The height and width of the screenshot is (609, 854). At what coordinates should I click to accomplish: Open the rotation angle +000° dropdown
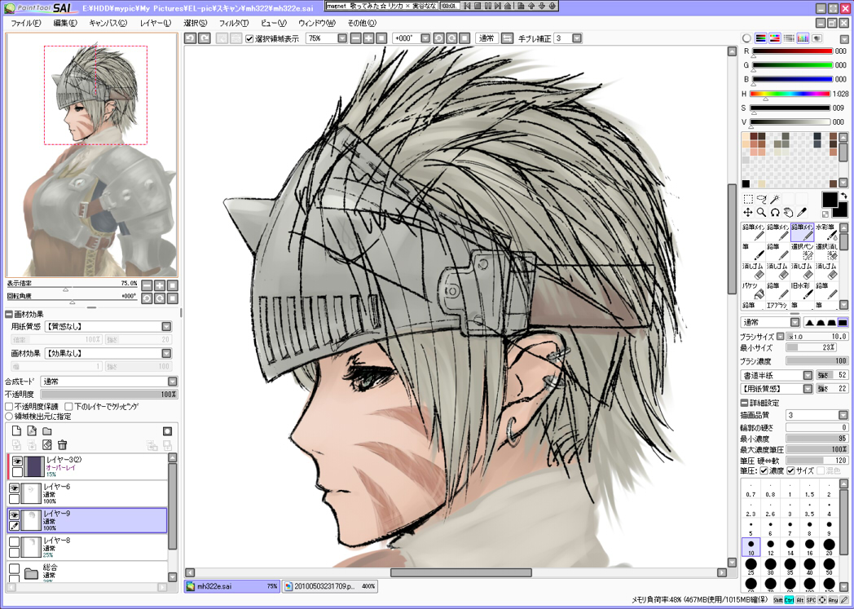coord(425,38)
